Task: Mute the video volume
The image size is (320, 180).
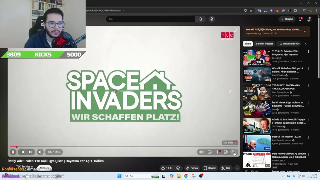Action: point(40,152)
